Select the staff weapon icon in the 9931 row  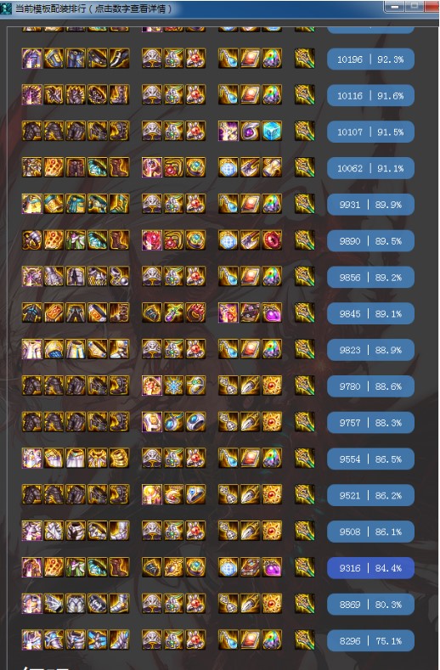coord(305,204)
